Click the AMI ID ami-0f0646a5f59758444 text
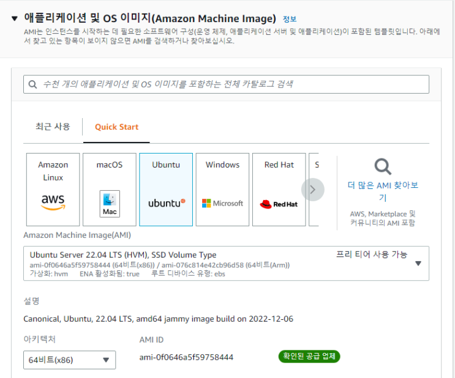The height and width of the screenshot is (378, 455). pyautogui.click(x=186, y=357)
